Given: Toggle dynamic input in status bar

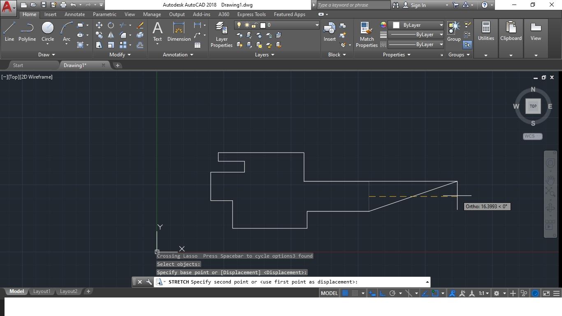Looking at the screenshot, I should [372, 293].
